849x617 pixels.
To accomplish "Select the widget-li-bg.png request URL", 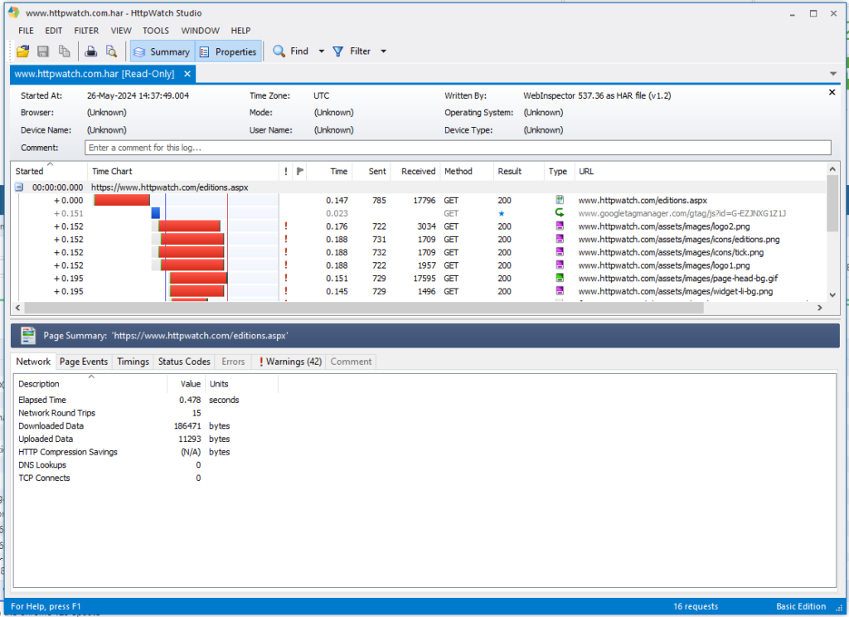I will tap(675, 291).
